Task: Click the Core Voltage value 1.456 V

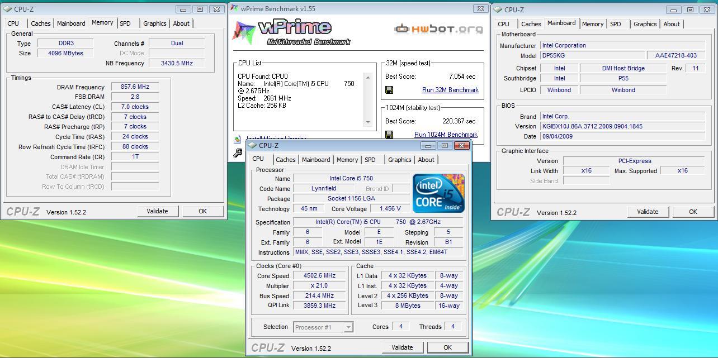Action: [390, 209]
